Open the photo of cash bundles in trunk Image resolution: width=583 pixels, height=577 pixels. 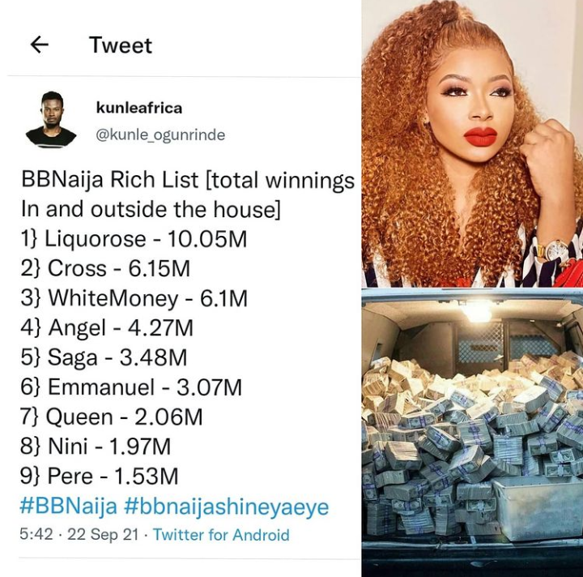coord(472,433)
